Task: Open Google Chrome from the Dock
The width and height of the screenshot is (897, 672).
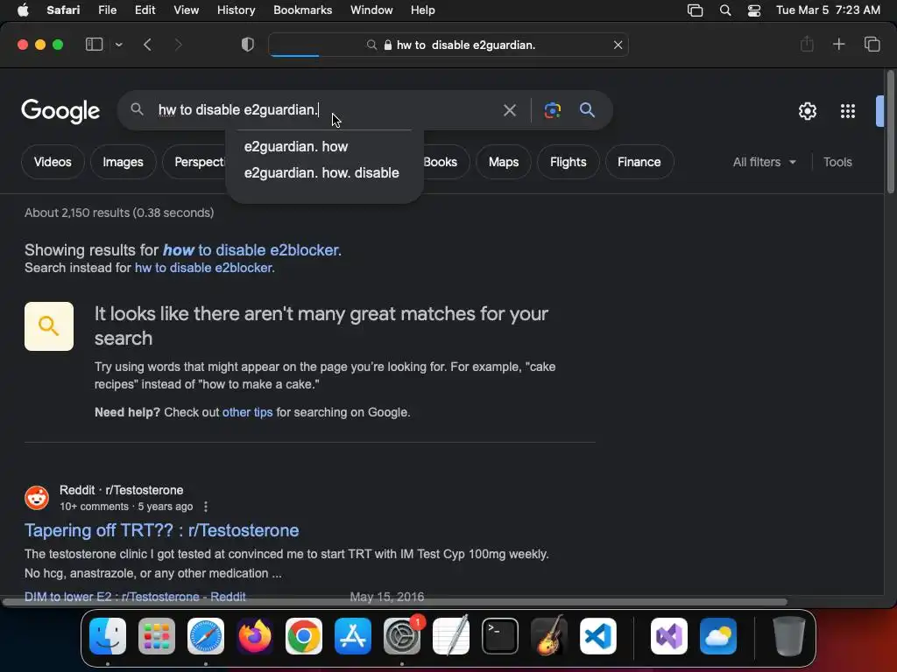Action: tap(304, 636)
